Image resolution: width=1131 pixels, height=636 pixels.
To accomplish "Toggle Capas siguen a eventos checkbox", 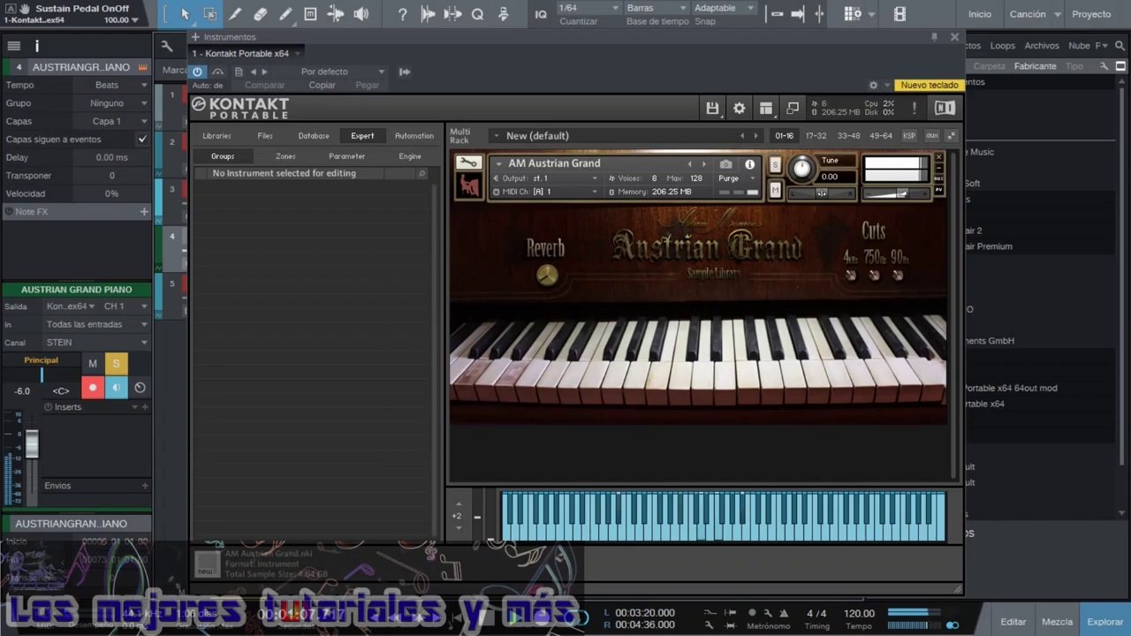I will click(142, 140).
